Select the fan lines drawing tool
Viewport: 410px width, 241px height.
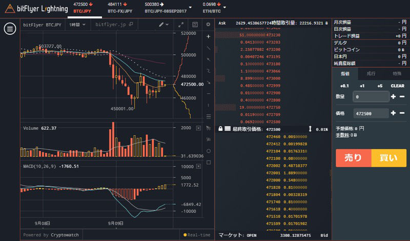(209, 128)
